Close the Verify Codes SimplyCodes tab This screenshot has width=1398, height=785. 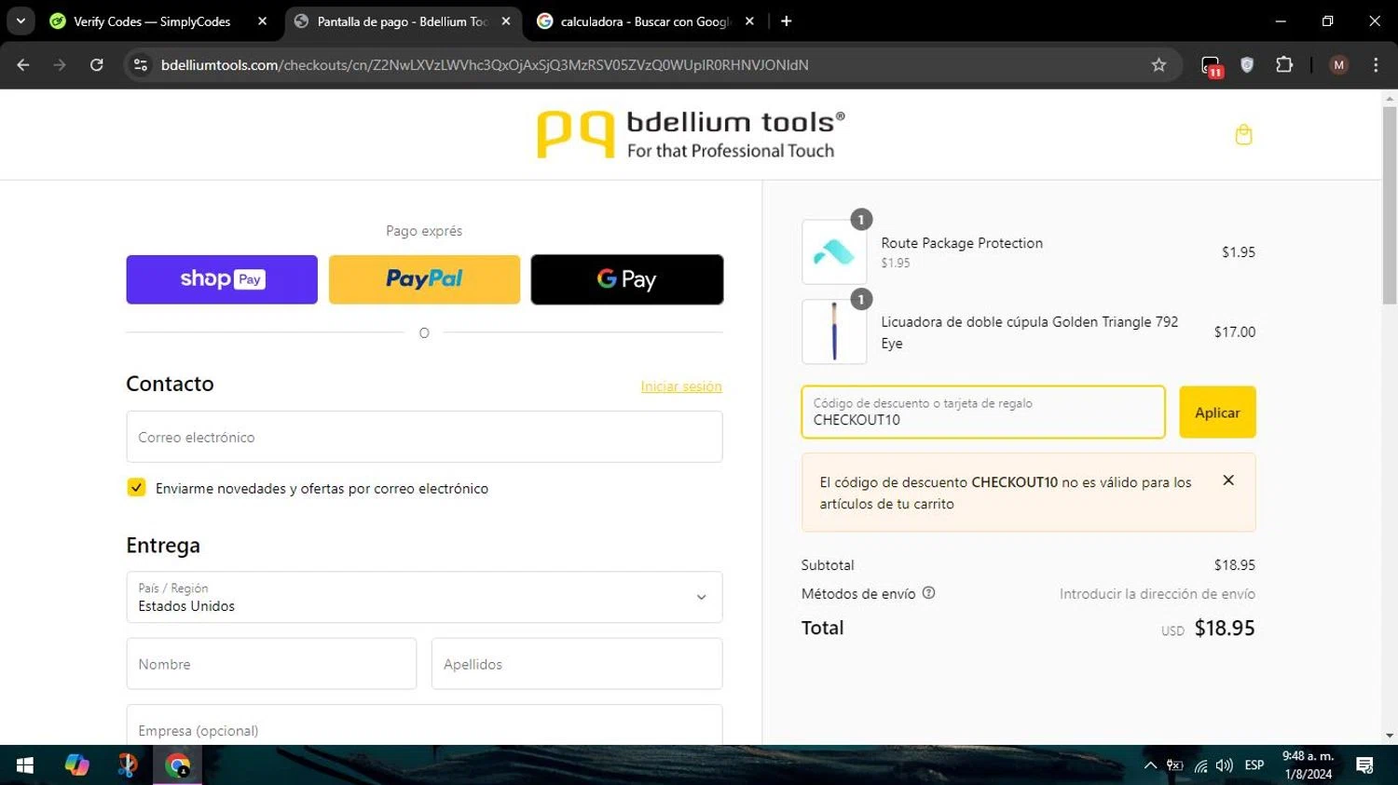[x=262, y=20]
